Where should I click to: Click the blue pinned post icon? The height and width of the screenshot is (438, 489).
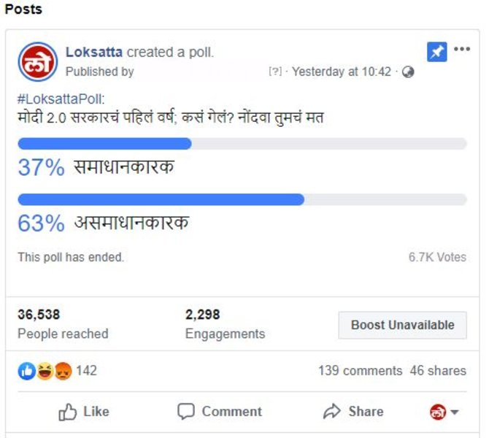point(436,52)
